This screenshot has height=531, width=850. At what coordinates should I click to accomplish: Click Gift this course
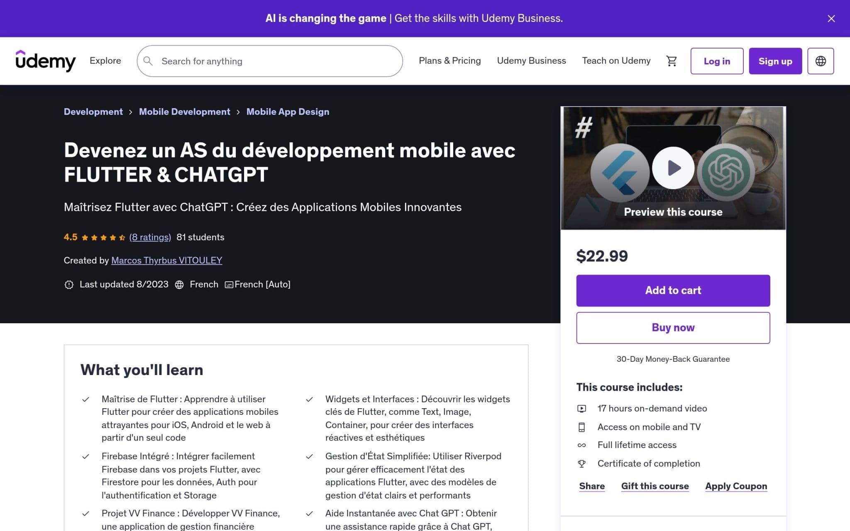(655, 486)
